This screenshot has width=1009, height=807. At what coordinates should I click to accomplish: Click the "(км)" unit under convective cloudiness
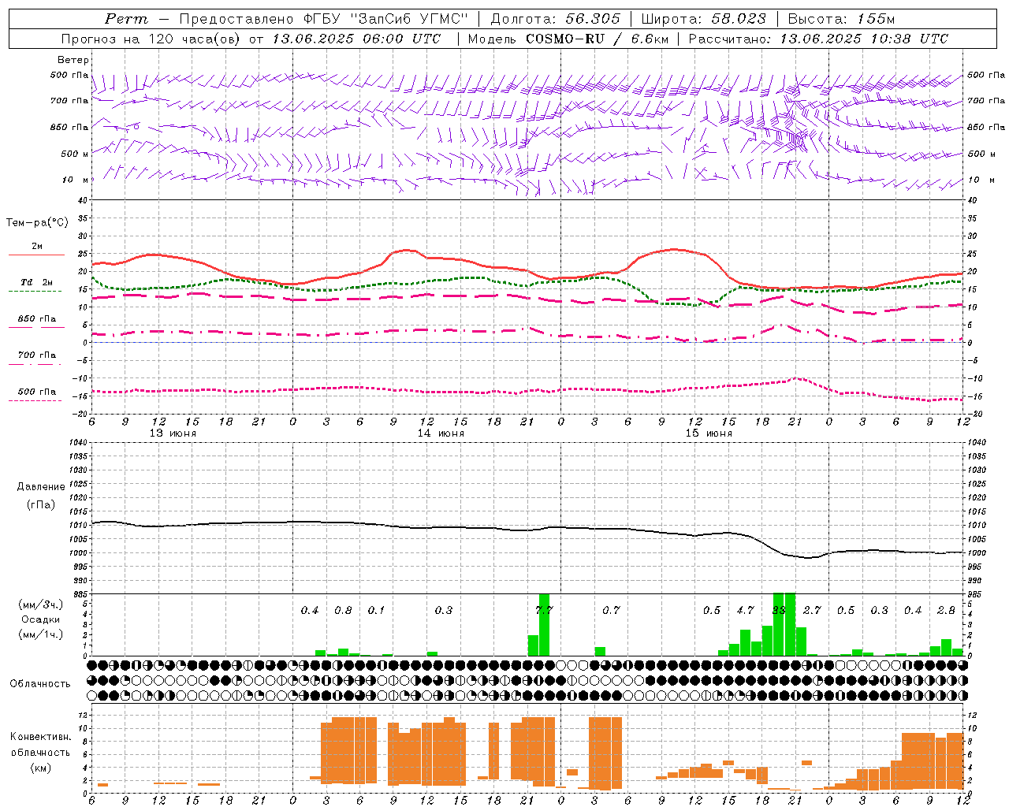pos(40,767)
